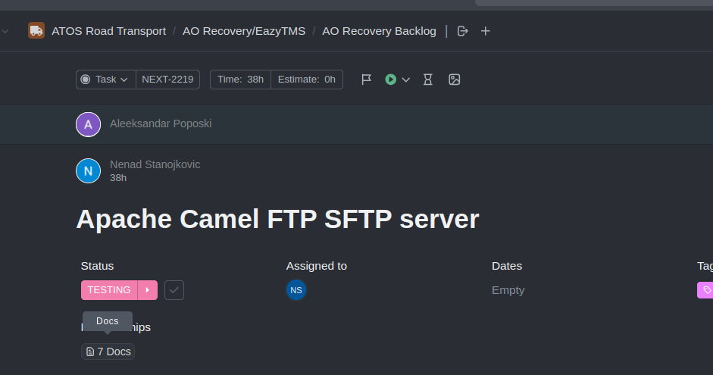Open the TESTING status selector
The image size is (713, 375).
(109, 290)
